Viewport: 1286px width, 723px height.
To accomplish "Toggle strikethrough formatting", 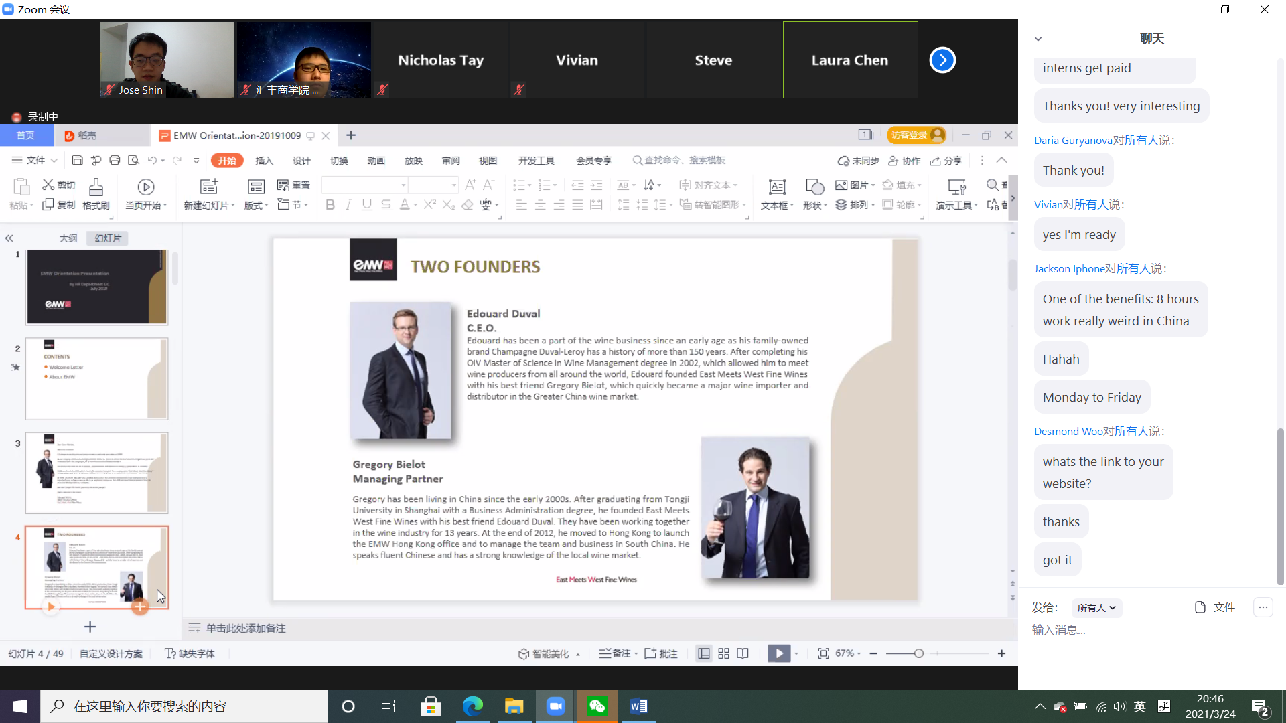I will 386,204.
